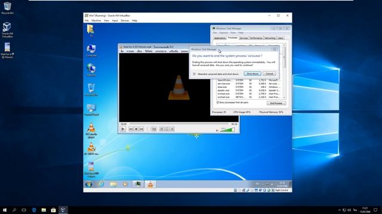Toggle Show processes from all users
The image size is (382, 214).
click(217, 102)
